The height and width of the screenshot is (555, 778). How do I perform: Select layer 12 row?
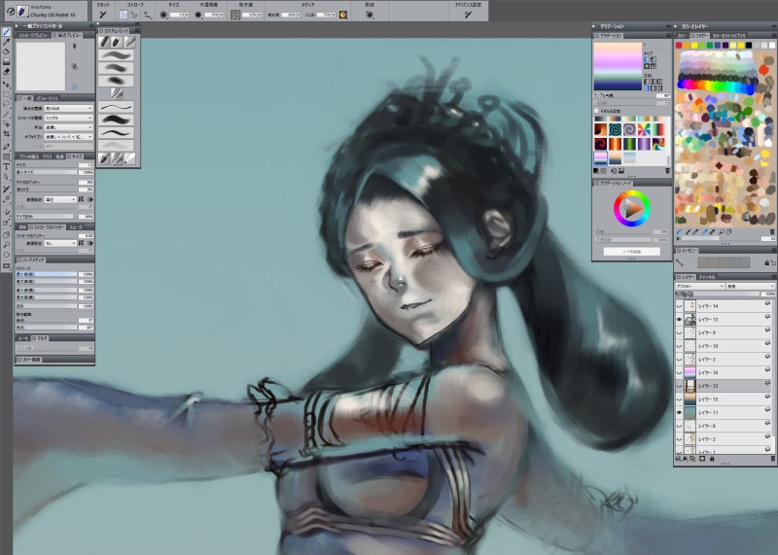pos(724,386)
